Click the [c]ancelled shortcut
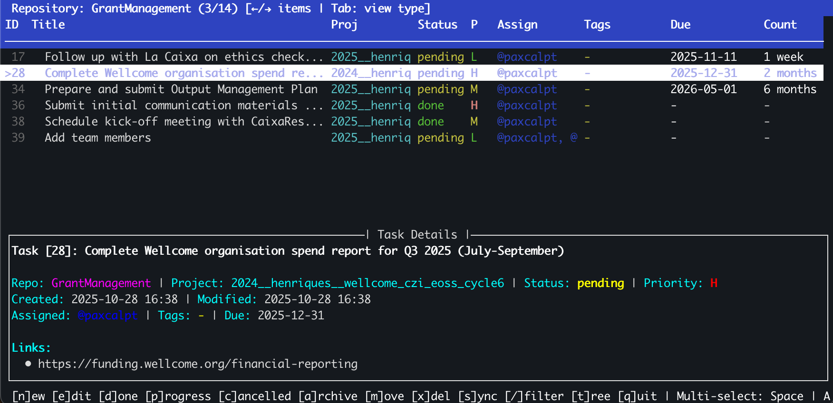Screen dimensions: 833x403 pyautogui.click(x=255, y=396)
